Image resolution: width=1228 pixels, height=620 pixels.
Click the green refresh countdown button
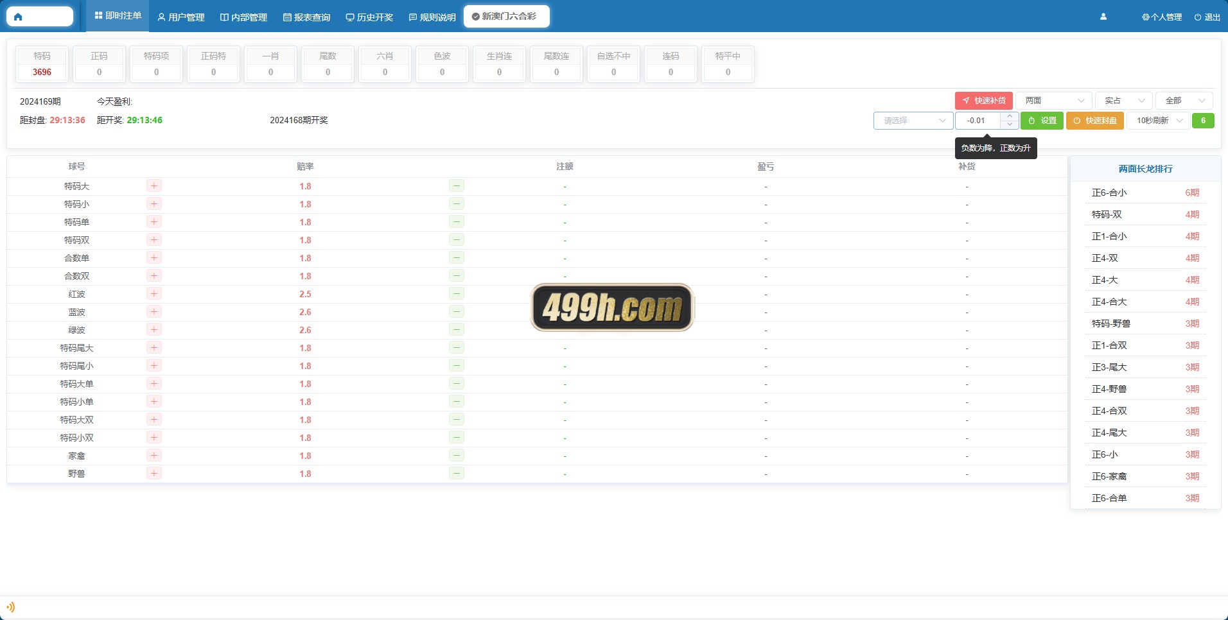coord(1203,121)
